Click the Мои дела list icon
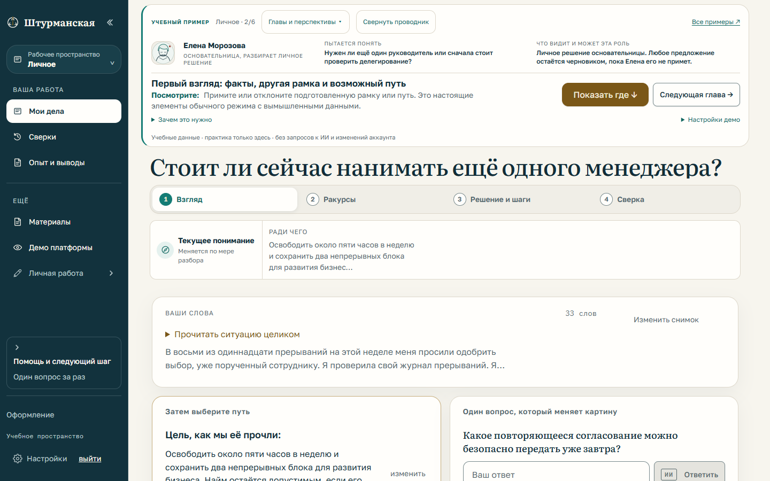The height and width of the screenshot is (481, 770). tap(18, 111)
